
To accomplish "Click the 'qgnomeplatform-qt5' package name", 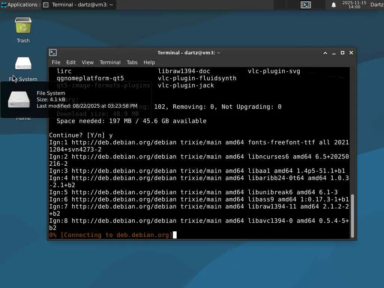I will click(90, 78).
